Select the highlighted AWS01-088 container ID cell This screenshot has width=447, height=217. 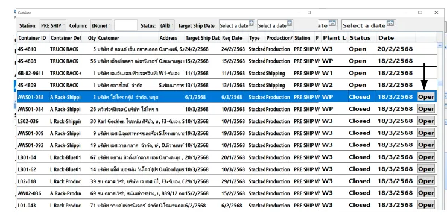click(x=33, y=97)
